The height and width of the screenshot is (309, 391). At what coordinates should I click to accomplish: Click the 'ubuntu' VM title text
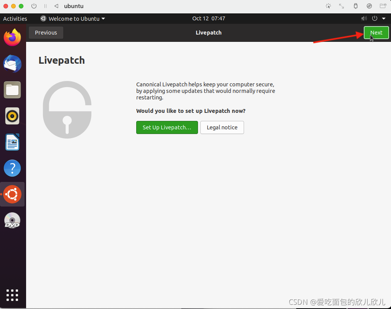pyautogui.click(x=74, y=6)
